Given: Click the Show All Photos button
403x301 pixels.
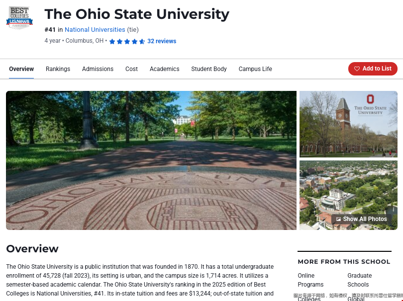Looking at the screenshot, I should (362, 219).
